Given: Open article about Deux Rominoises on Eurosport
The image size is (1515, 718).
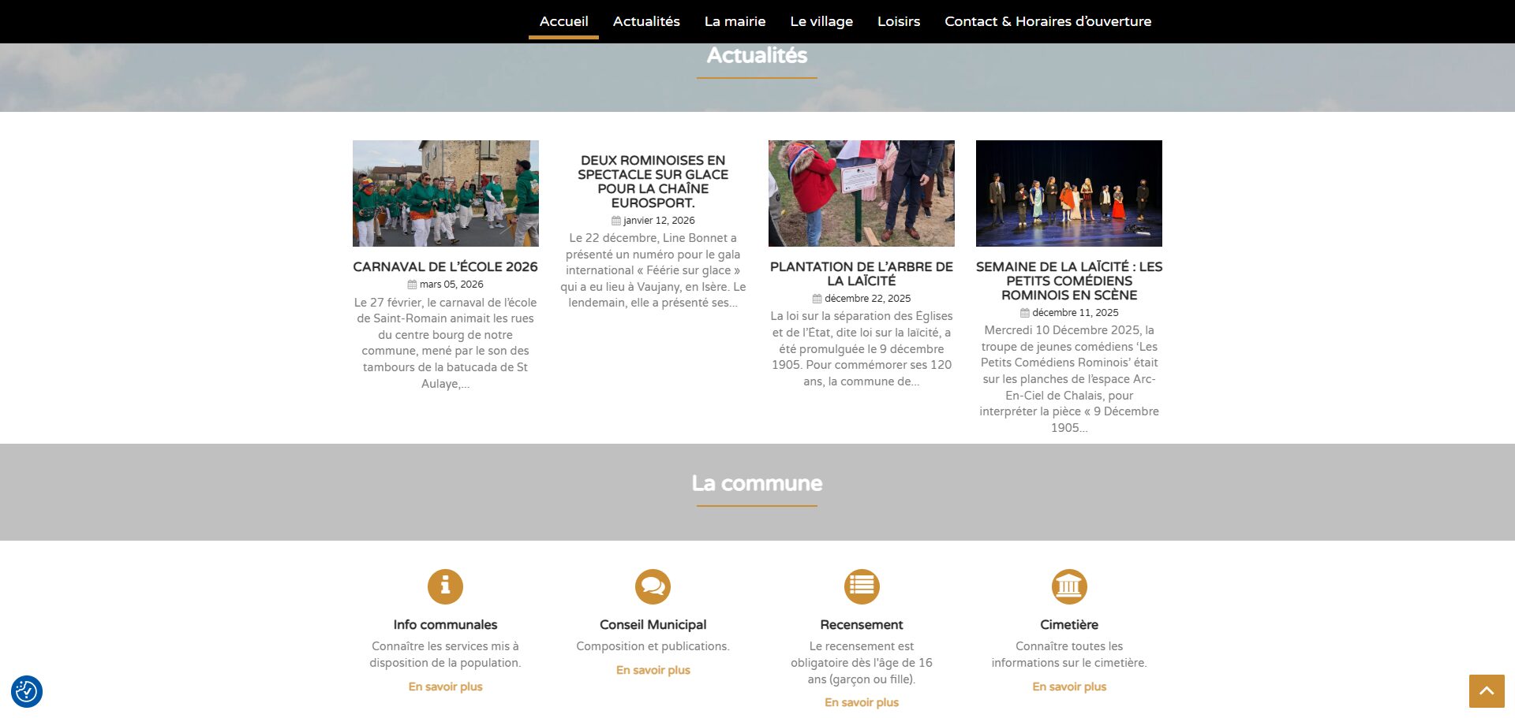Looking at the screenshot, I should coord(653,181).
